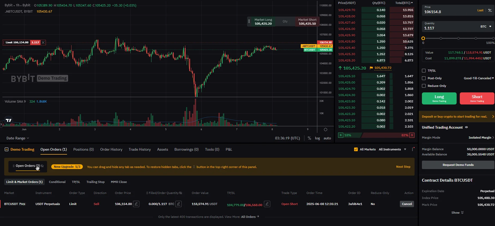Uncheck the All Markets checkbox

[x=356, y=149]
